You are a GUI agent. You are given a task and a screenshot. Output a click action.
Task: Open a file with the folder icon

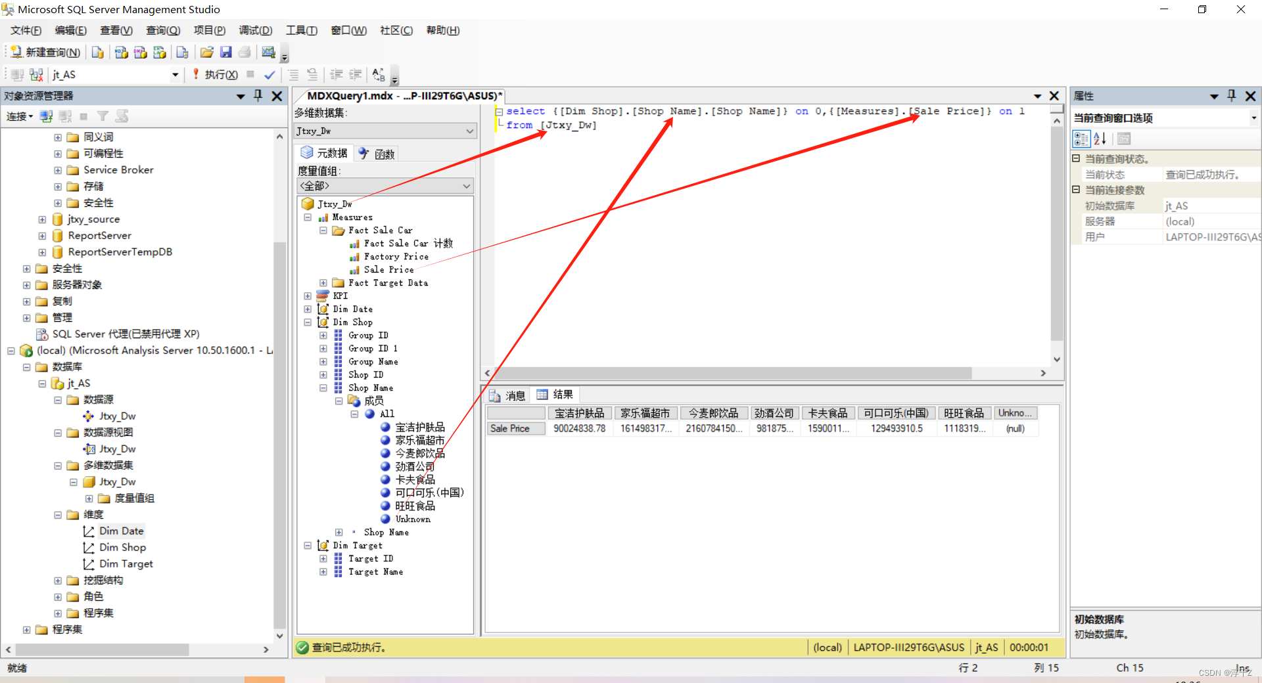207,53
